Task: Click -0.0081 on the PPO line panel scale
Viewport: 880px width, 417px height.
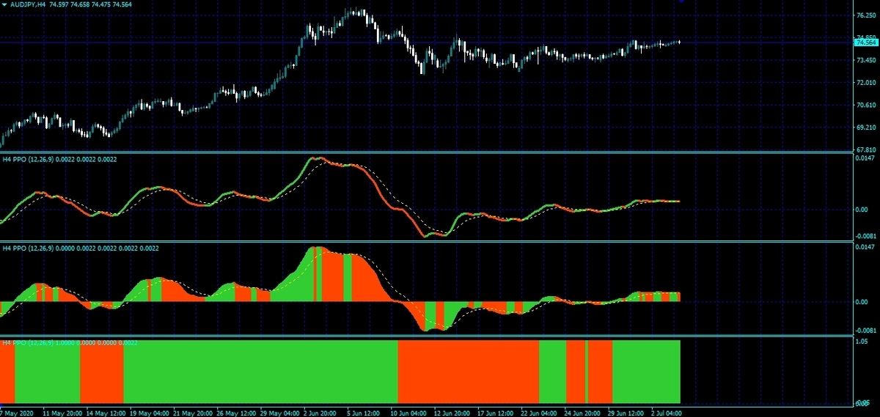Action: 865,236
